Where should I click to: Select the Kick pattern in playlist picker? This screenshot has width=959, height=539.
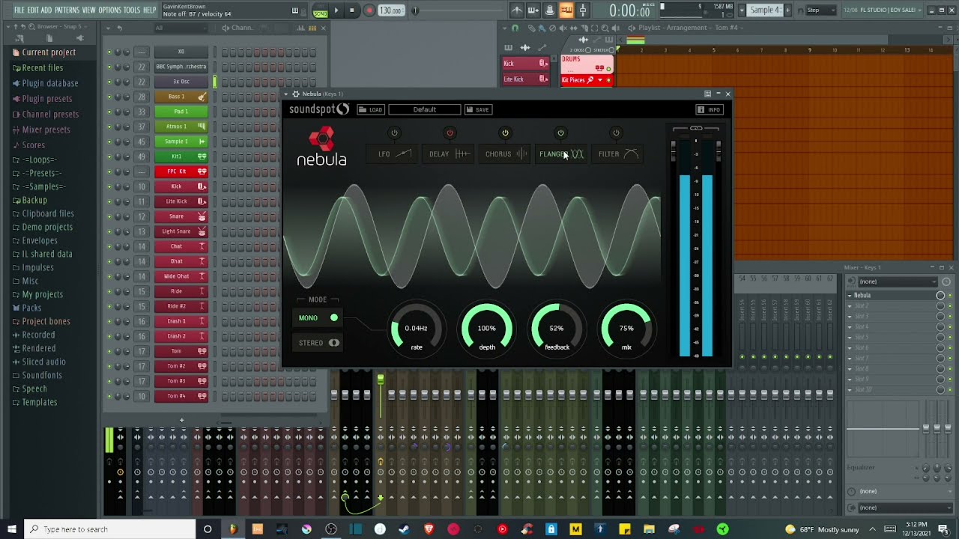525,64
